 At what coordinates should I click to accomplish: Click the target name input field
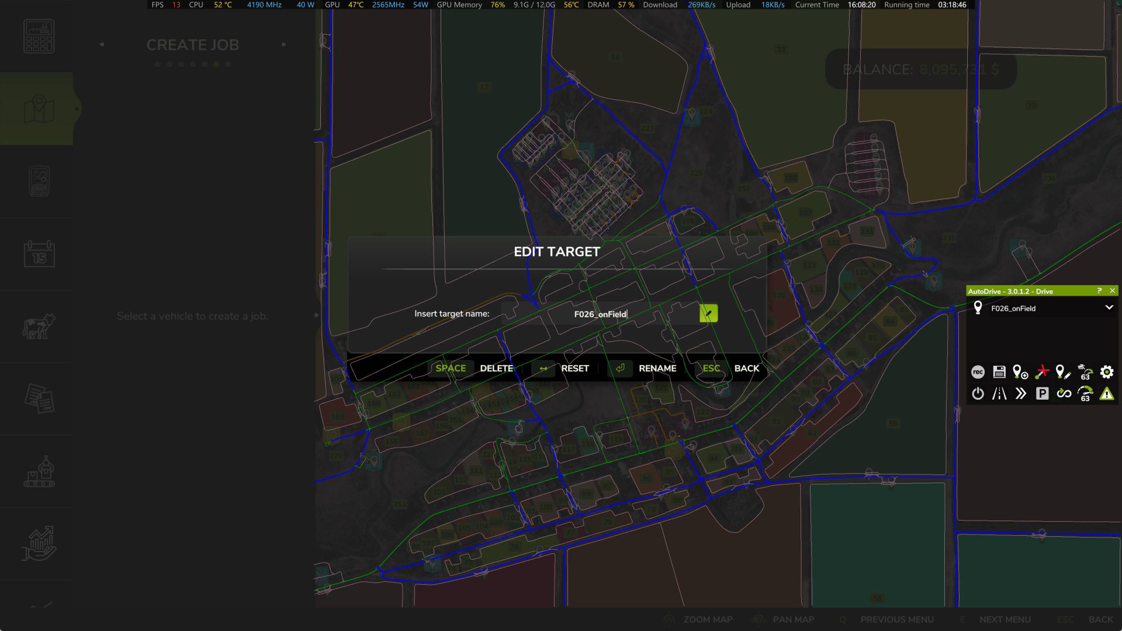click(600, 314)
